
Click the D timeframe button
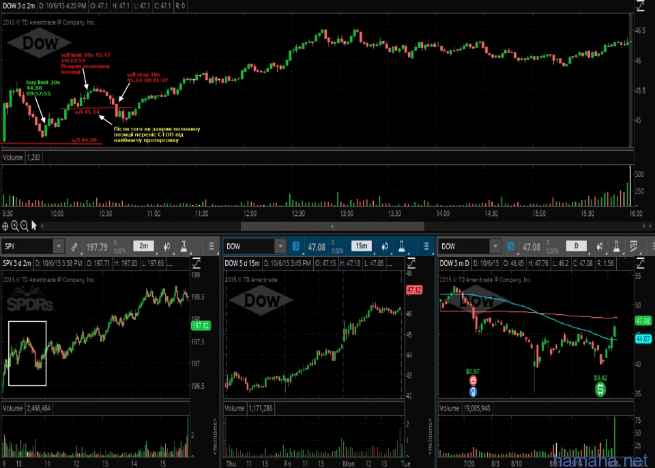tap(576, 246)
